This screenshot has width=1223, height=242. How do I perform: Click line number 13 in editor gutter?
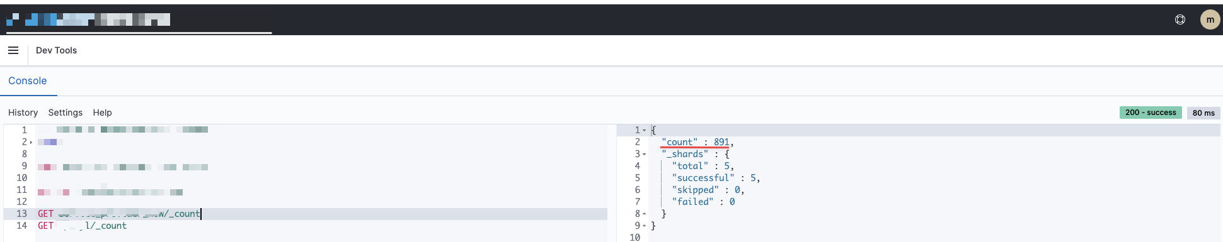[22, 214]
